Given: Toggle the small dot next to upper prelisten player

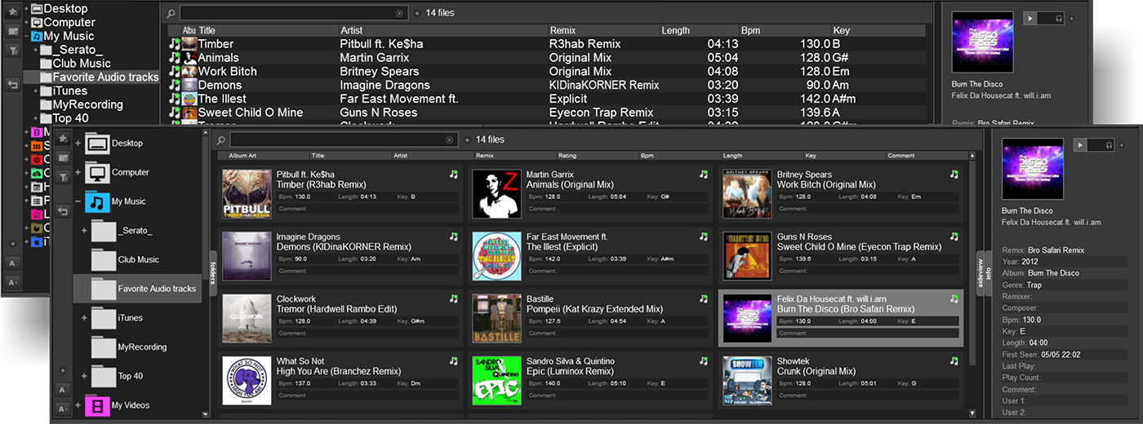Looking at the screenshot, I should pos(1072,18).
